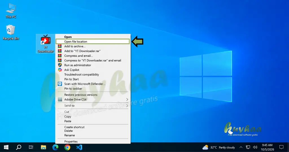Select Add to "YT Downloader.rar"
289x152 pixels.
click(x=93, y=51)
